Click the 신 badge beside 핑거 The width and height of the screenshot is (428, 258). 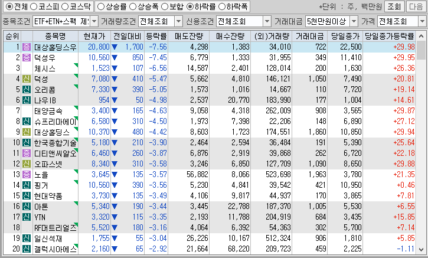pos(27,185)
